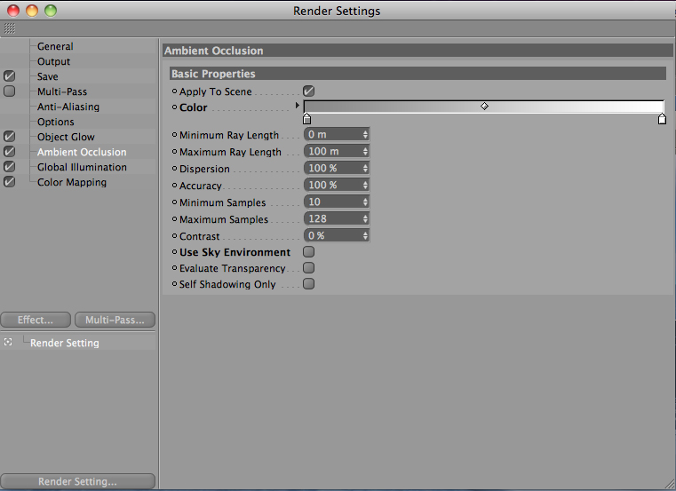Click the Maximum Samples stepper arrows
The height and width of the screenshot is (491, 676).
click(x=365, y=219)
